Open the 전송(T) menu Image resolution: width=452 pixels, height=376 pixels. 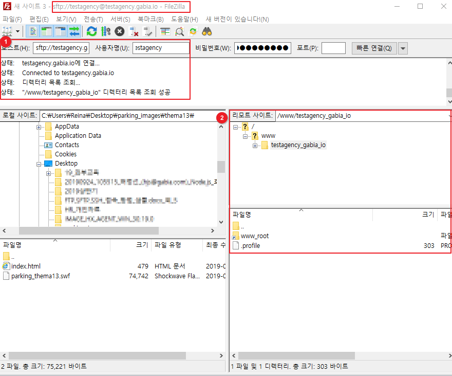(93, 20)
